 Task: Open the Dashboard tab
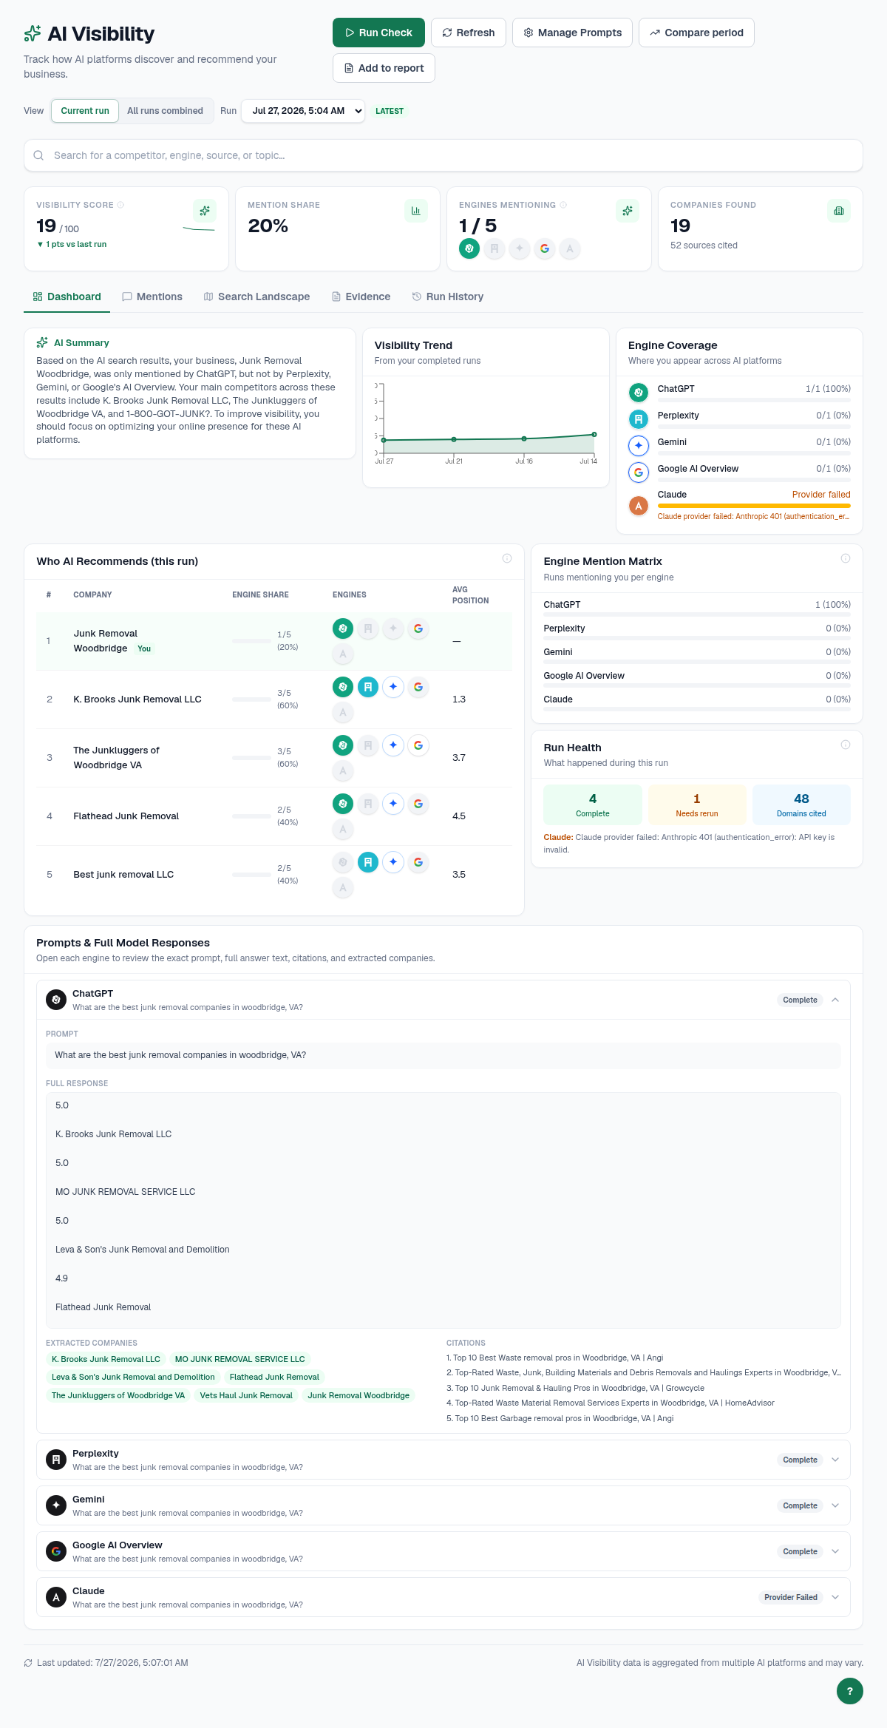click(67, 297)
